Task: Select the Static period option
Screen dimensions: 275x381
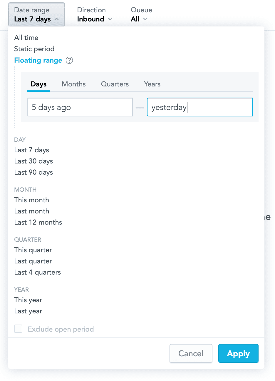Action: (x=34, y=49)
